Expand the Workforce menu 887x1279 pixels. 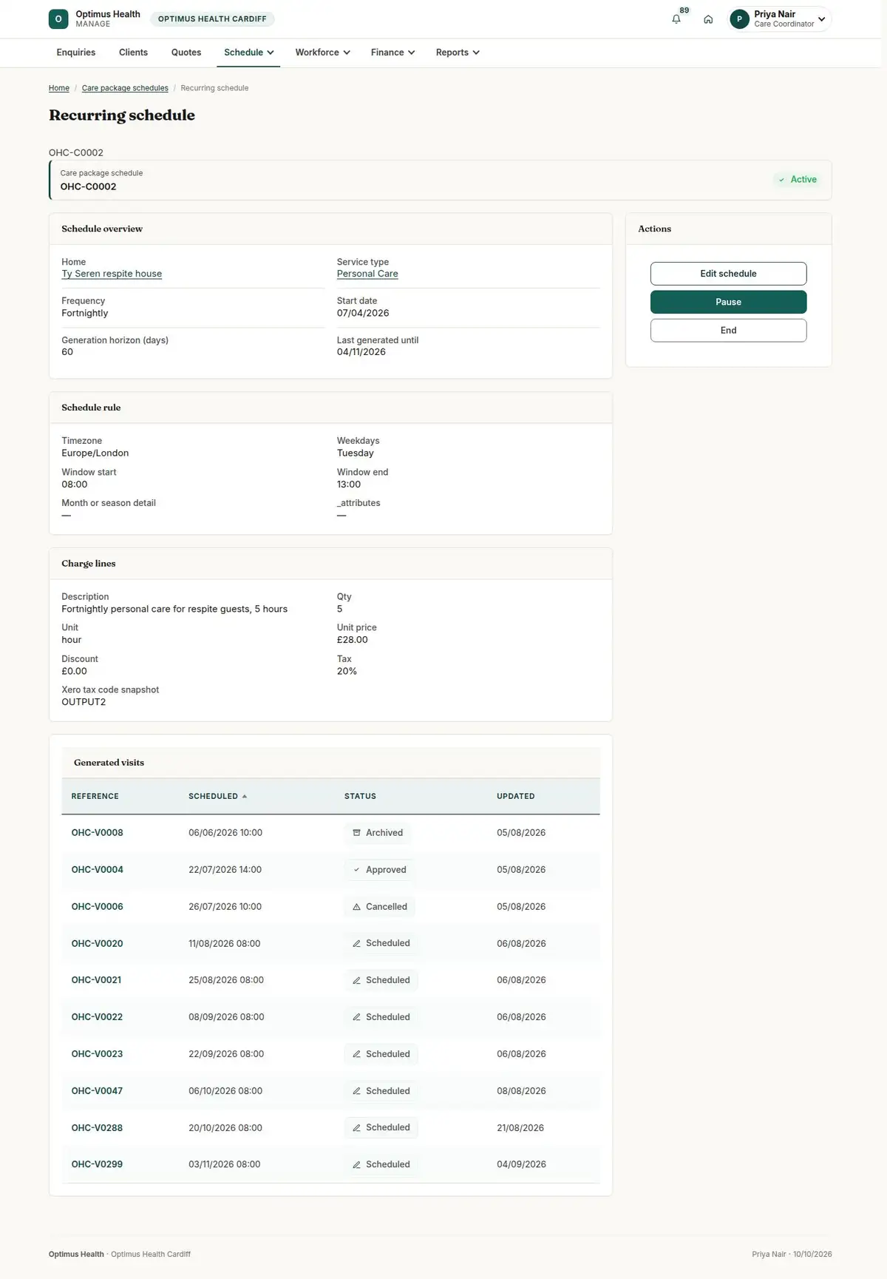pos(322,53)
